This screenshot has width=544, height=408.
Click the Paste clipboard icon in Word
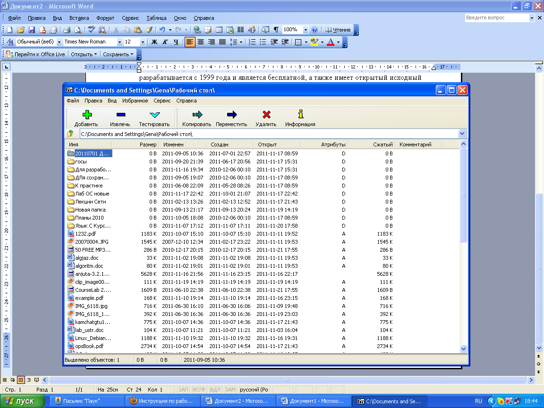click(x=138, y=30)
